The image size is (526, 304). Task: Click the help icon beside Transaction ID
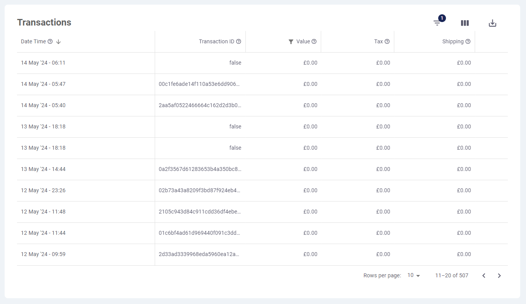point(239,41)
